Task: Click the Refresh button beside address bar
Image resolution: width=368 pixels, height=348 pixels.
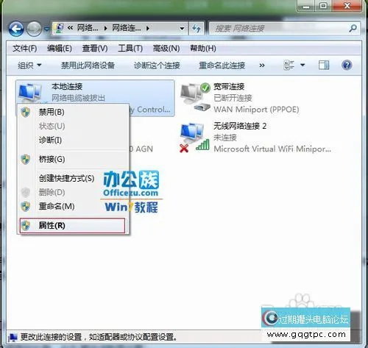Action: click(197, 29)
